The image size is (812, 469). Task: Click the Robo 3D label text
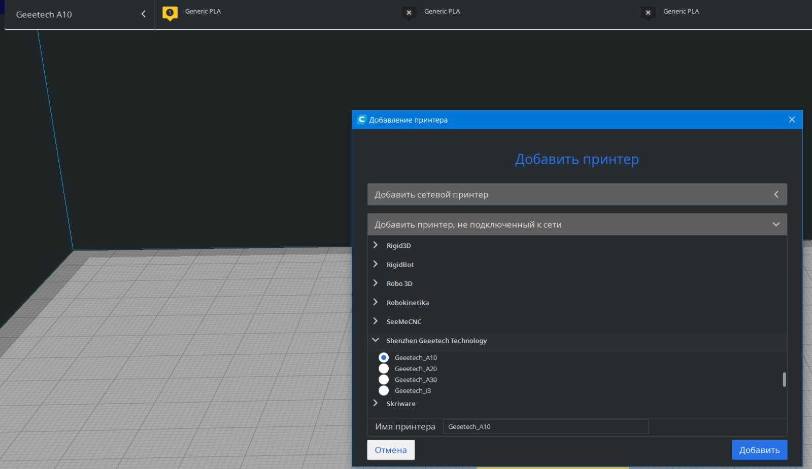399,283
